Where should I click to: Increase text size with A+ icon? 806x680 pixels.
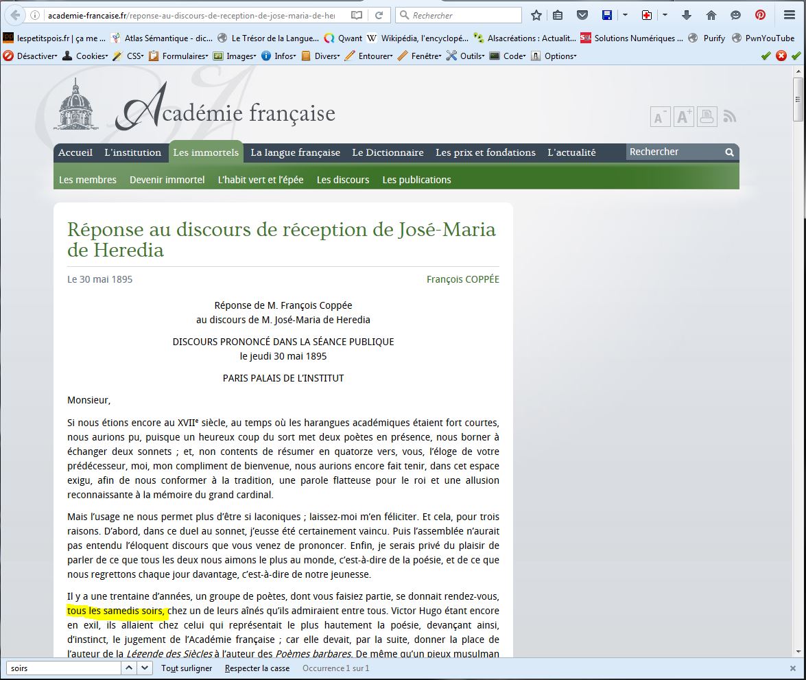(684, 117)
